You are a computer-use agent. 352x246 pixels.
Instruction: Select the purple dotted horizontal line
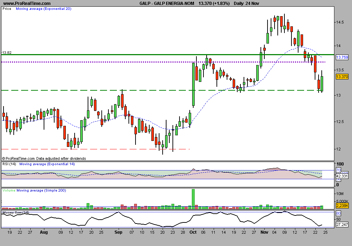click(x=163, y=62)
